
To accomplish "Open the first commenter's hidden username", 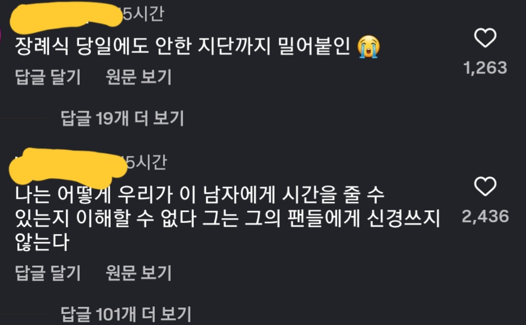I will (66, 17).
